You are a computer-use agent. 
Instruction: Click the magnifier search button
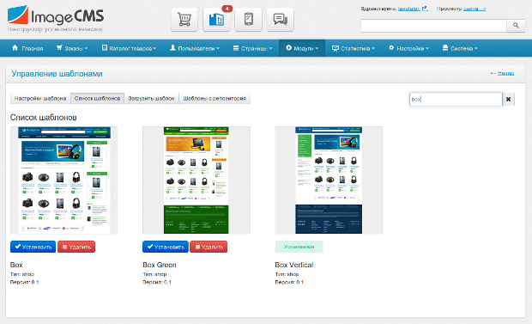click(x=516, y=26)
